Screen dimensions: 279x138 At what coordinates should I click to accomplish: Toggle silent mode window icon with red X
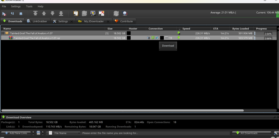102,13
